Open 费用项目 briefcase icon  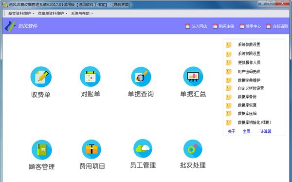click(91, 149)
